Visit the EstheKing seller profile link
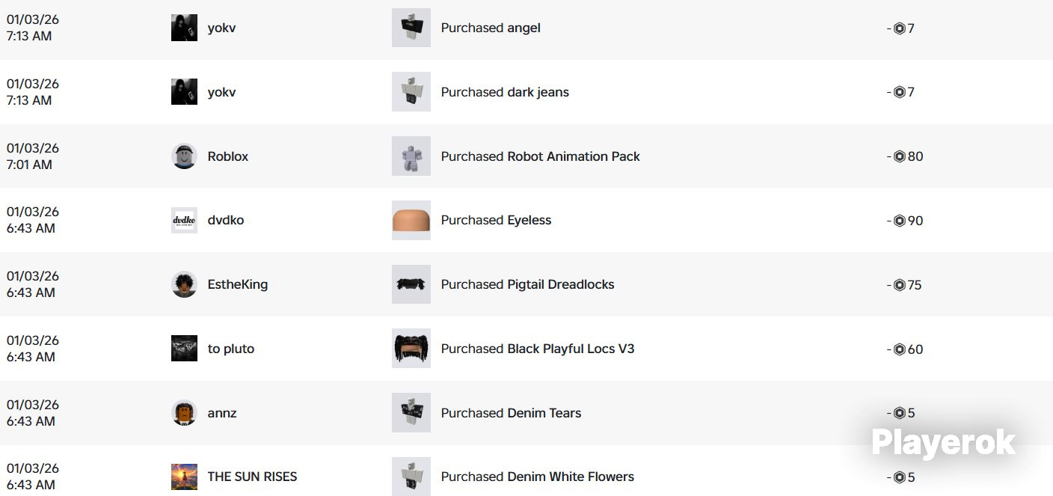Viewport: 1053px width, 496px height. pos(238,284)
